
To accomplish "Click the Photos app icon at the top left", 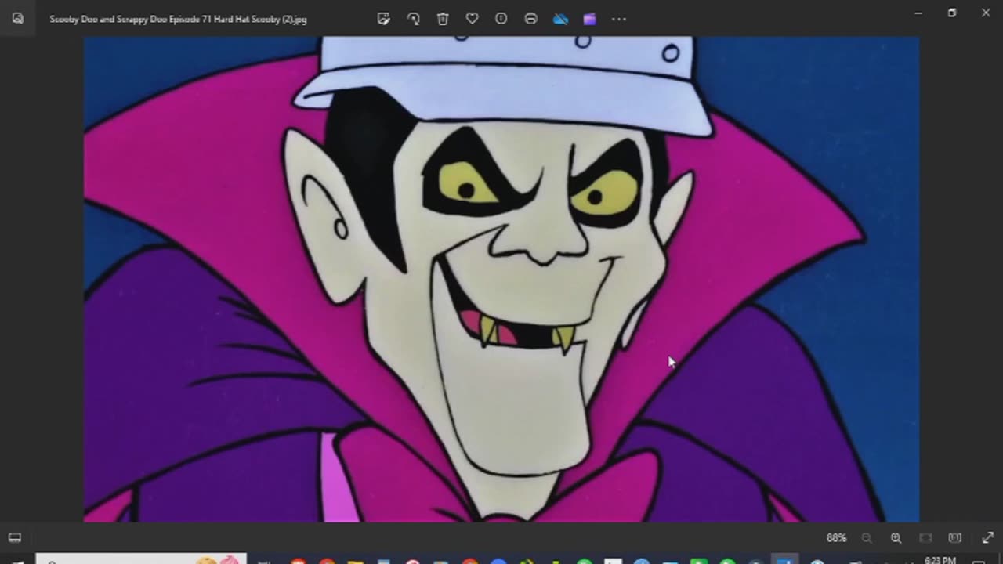I will point(18,19).
